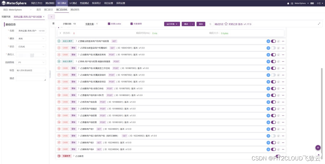The height and width of the screenshot is (164, 325).
Task: Toggle the 失败继续 checkbox
Action: (132, 24)
